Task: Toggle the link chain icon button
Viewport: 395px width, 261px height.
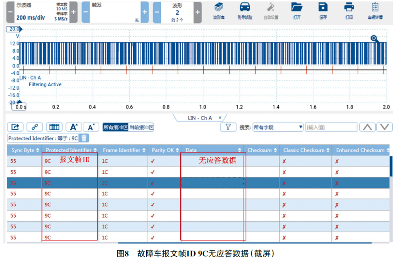Action: [35, 127]
